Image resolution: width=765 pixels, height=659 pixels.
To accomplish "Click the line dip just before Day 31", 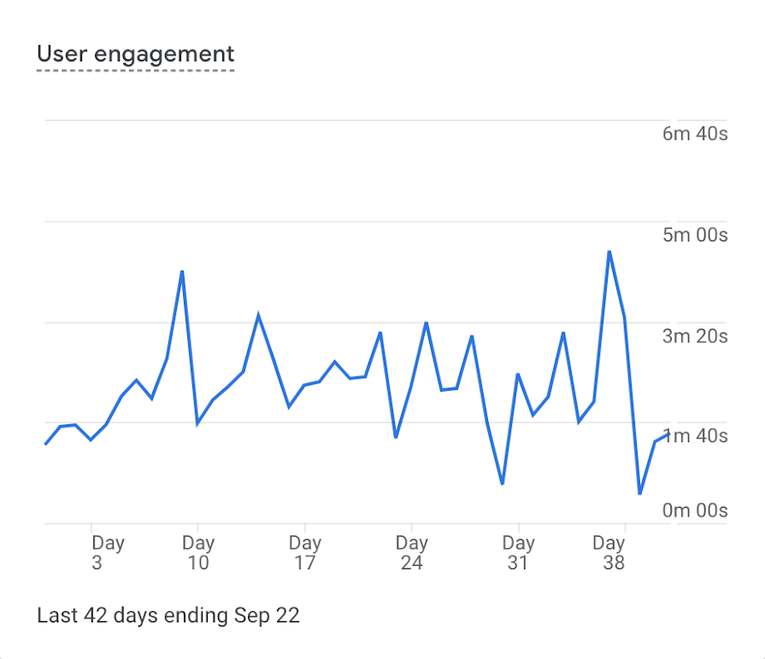I will [503, 483].
